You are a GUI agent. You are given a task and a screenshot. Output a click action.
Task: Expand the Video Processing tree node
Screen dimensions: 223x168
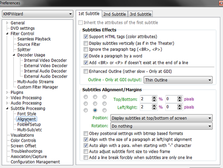click(7, 98)
